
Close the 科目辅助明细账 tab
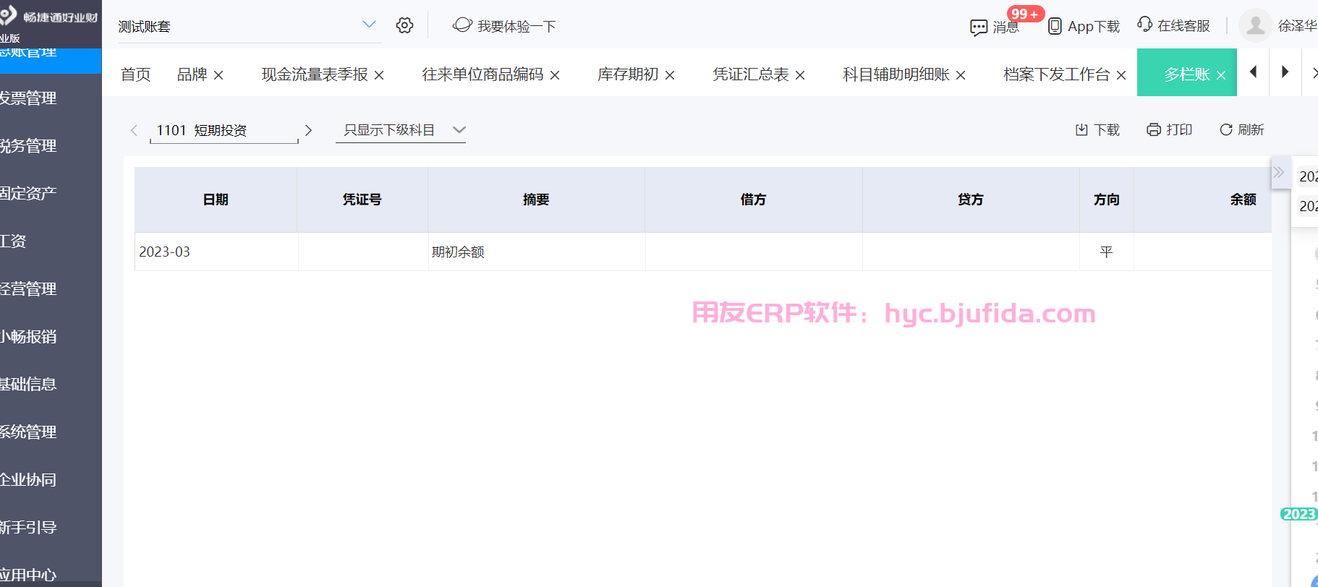click(x=961, y=75)
